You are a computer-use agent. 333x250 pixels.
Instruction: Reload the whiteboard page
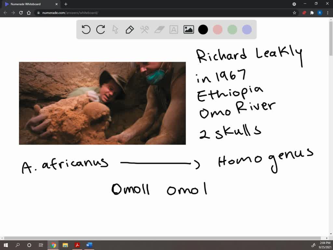[20, 13]
